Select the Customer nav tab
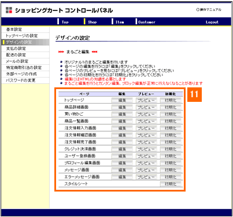Viewport: 233px width, 217px height. [x=147, y=22]
